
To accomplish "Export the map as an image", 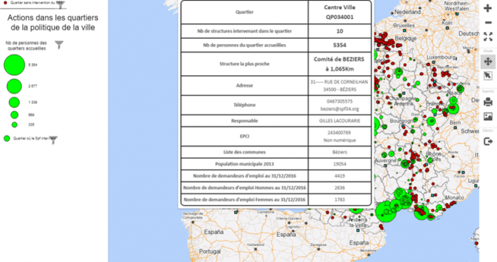I will 488,117.
